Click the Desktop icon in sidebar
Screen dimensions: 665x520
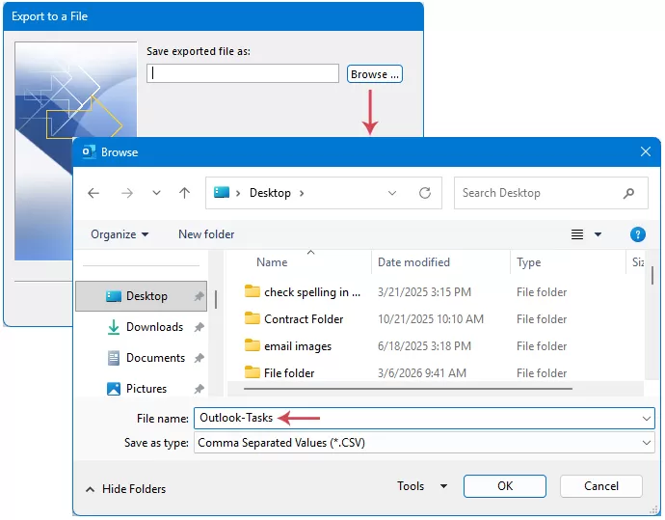(x=113, y=296)
